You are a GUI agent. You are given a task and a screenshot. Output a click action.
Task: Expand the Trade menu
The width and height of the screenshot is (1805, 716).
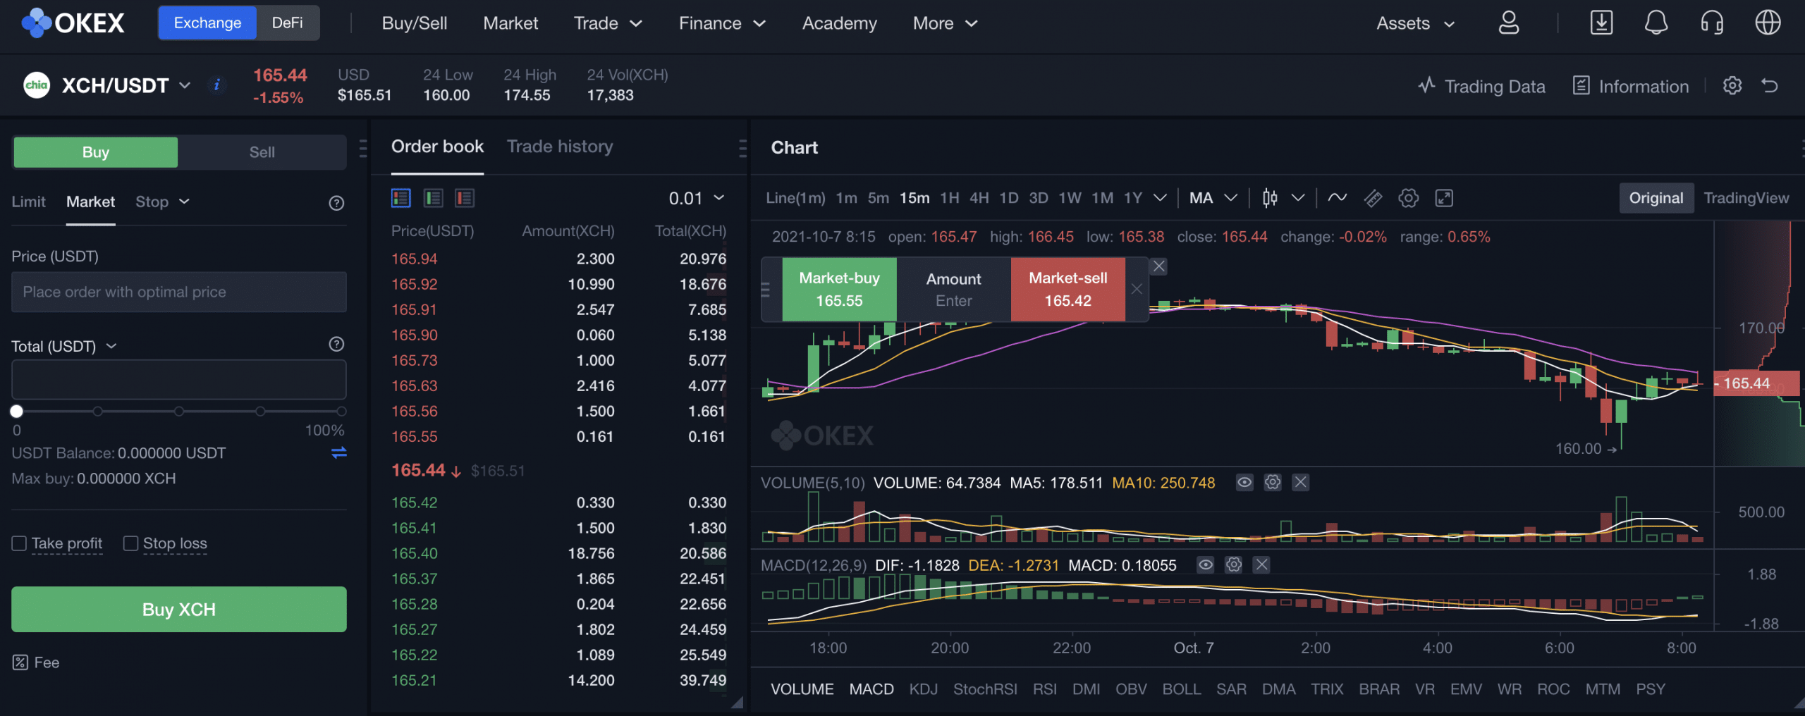pos(608,23)
